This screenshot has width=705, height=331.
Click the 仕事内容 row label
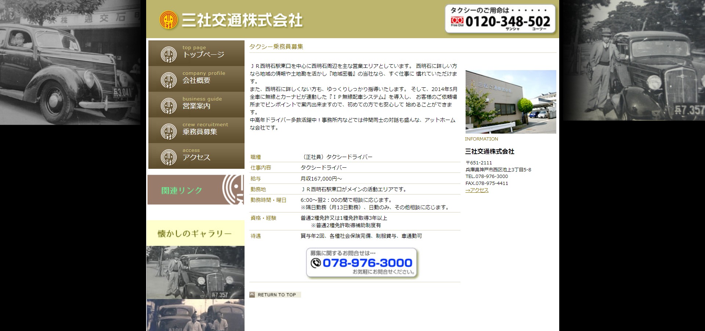tap(261, 168)
